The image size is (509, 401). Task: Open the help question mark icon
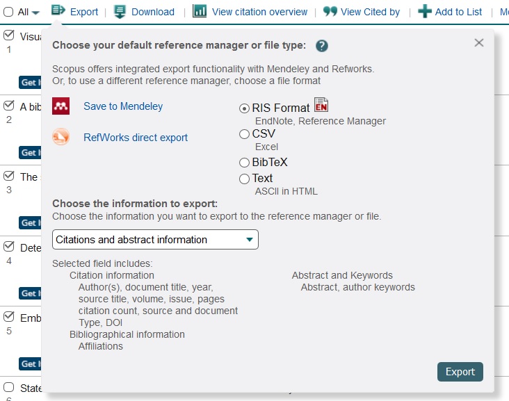(x=322, y=46)
